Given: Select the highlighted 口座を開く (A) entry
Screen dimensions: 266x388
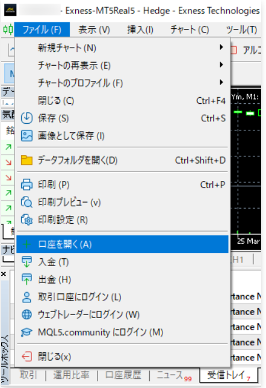Looking at the screenshot, I should pyautogui.click(x=122, y=244).
